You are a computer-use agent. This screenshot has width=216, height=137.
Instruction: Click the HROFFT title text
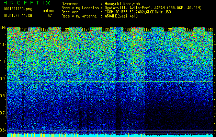(x=22, y=3)
